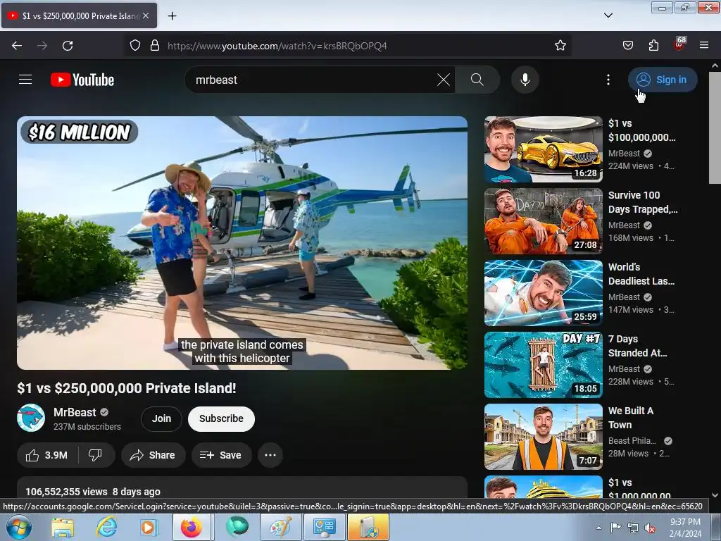Open World's Deadliest Laser video thumbnail
721x541 pixels.
pos(544,293)
